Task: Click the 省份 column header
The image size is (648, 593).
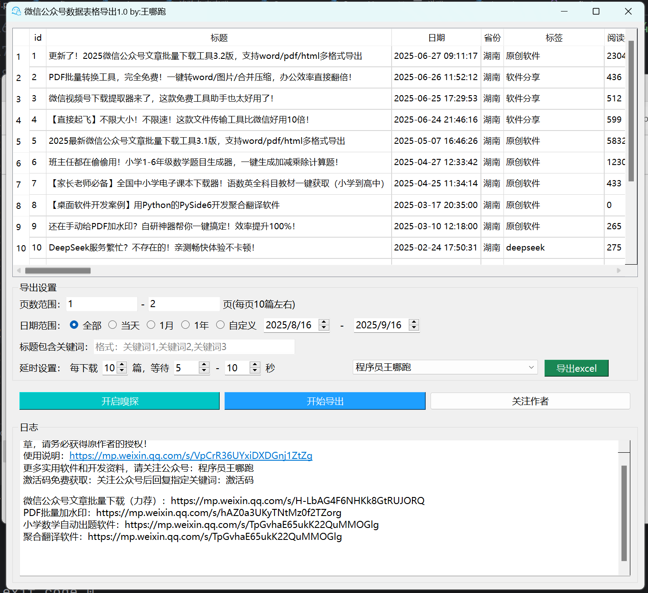Action: tap(492, 38)
